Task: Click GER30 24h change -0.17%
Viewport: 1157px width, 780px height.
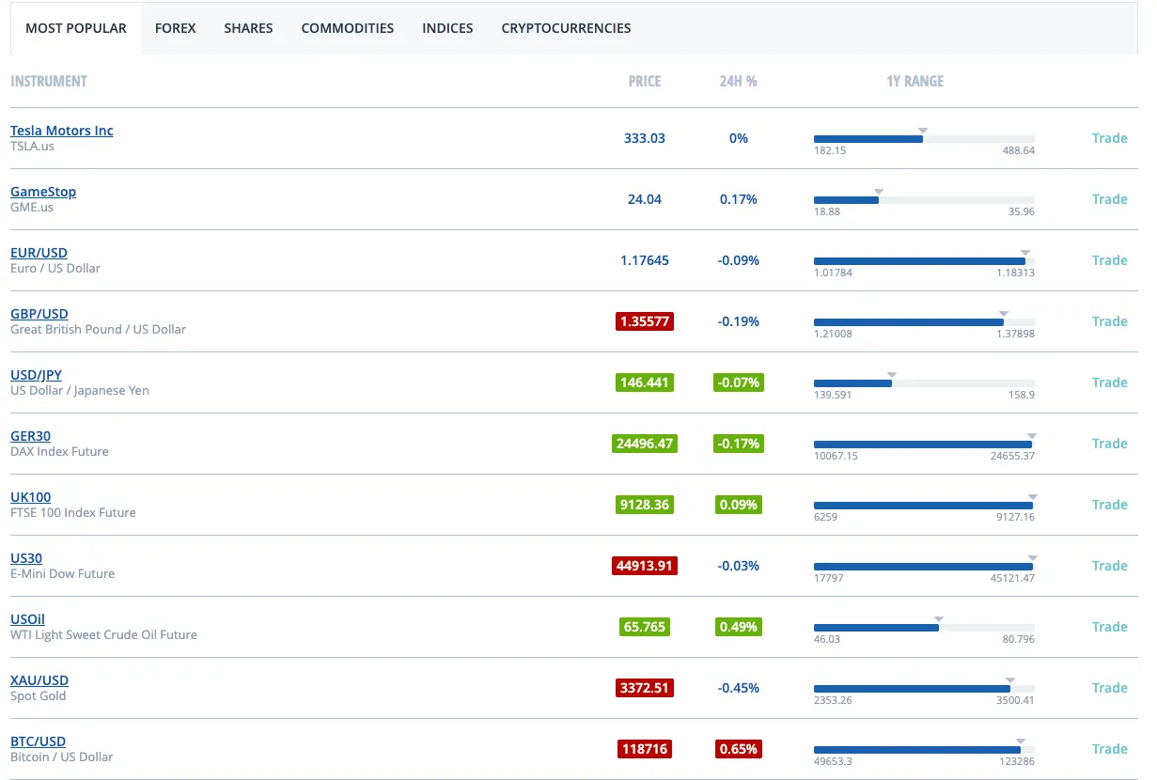Action: click(739, 444)
